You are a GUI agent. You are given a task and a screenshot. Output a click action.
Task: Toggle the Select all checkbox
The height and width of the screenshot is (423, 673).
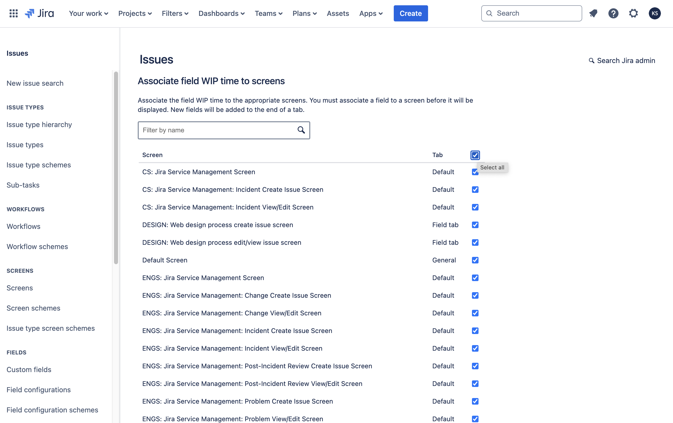pyautogui.click(x=475, y=155)
